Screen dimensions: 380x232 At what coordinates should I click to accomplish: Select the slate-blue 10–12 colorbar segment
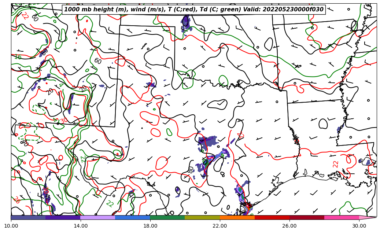coord(28,217)
